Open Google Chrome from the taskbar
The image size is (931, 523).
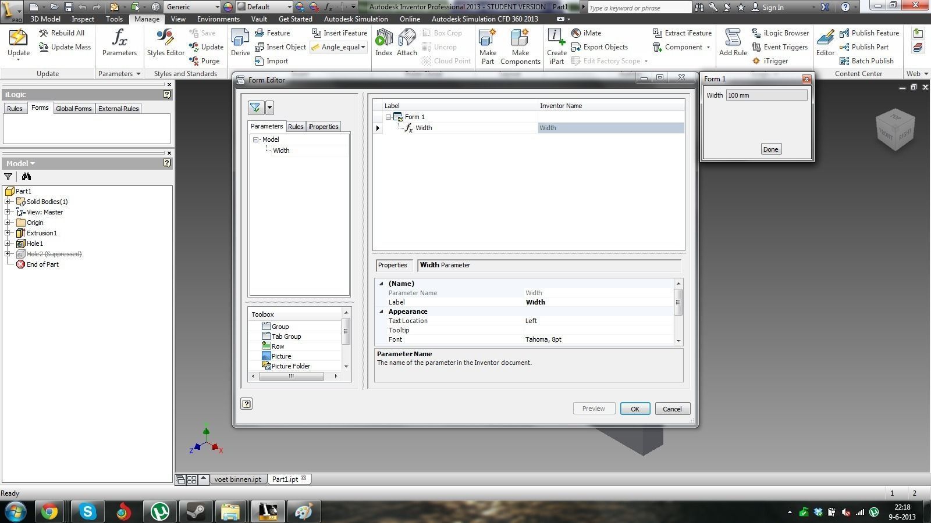(49, 511)
